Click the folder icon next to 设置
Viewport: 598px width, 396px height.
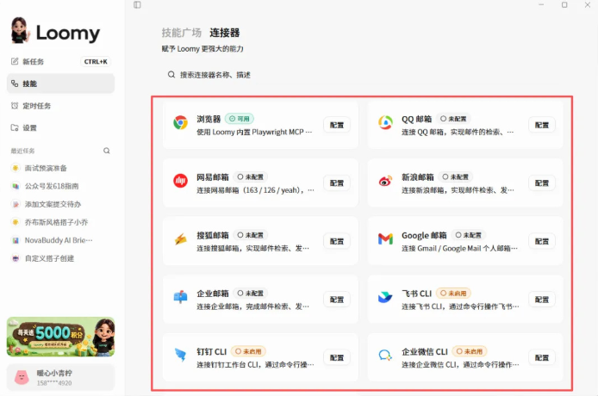[15, 127]
